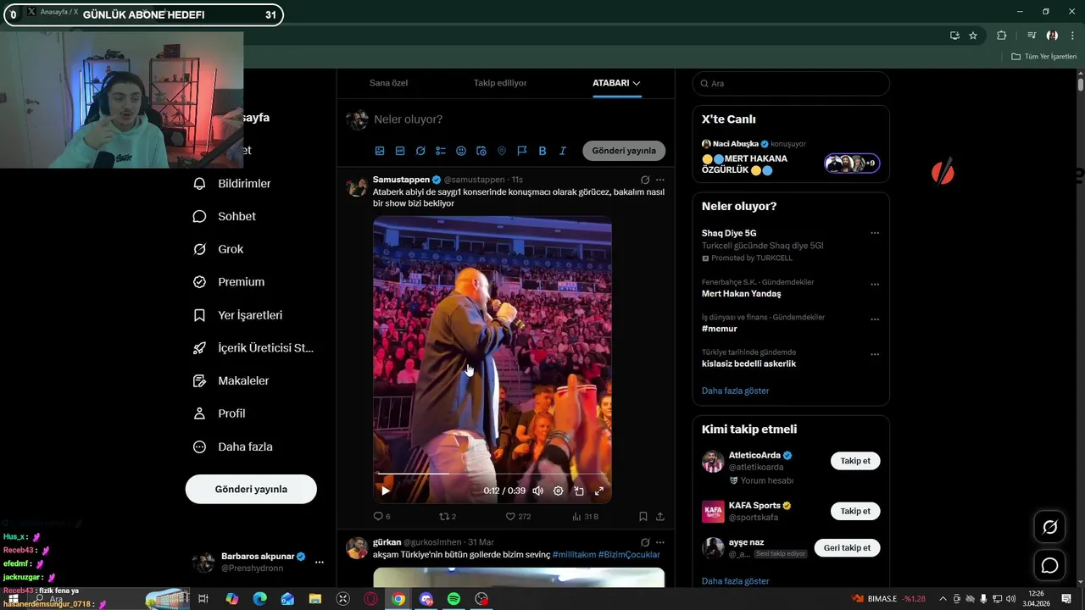Open floating Grok button at bottom right

[1049, 527]
